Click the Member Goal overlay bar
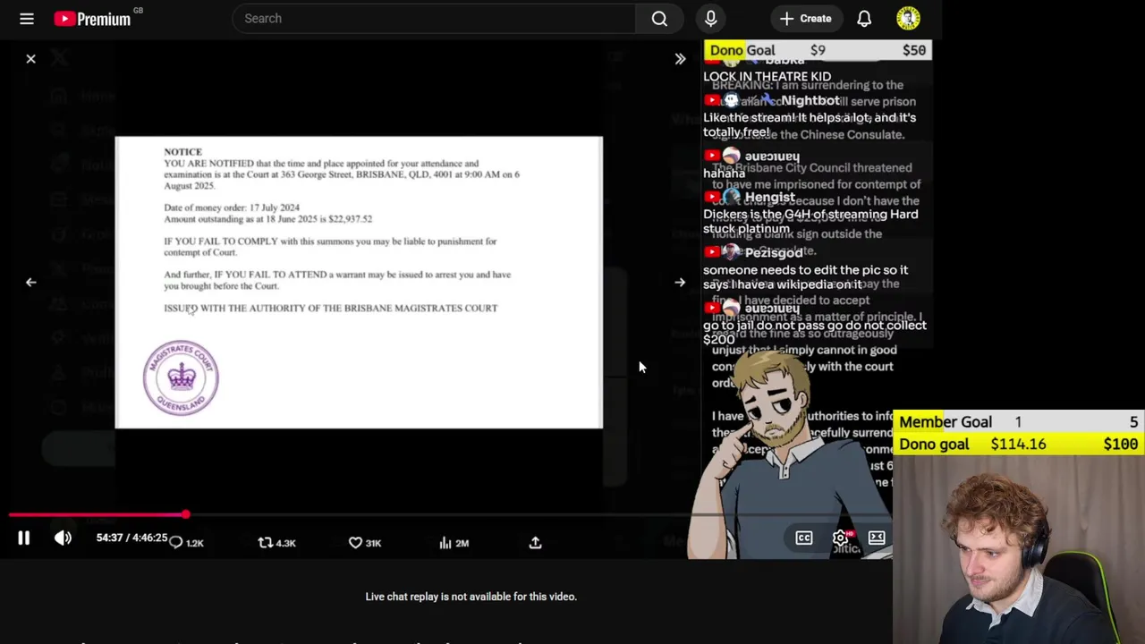 click(x=1019, y=422)
